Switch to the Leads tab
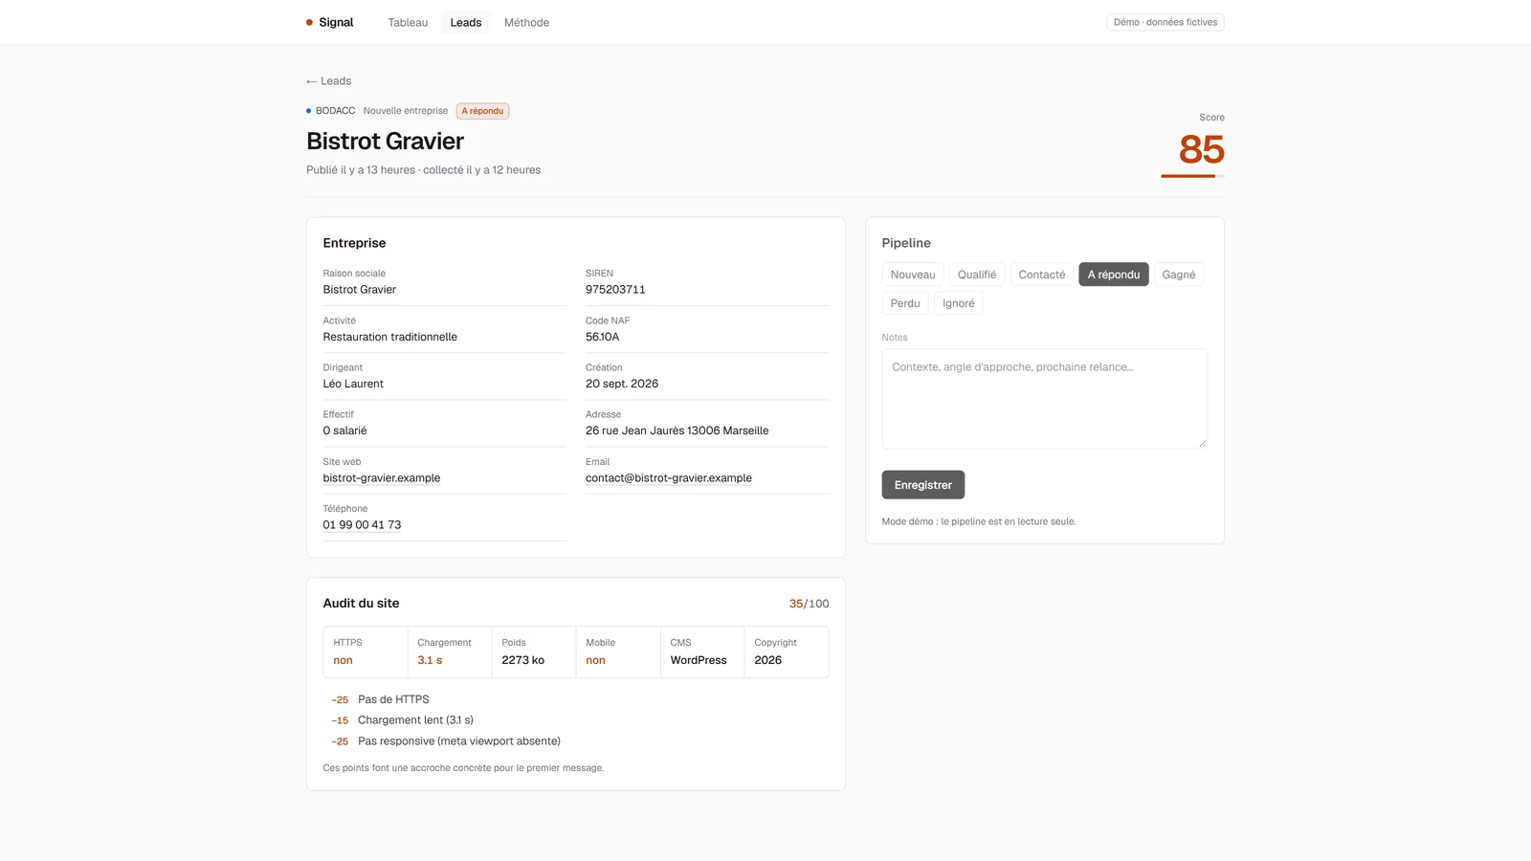Image resolution: width=1531 pixels, height=861 pixels. click(x=466, y=22)
